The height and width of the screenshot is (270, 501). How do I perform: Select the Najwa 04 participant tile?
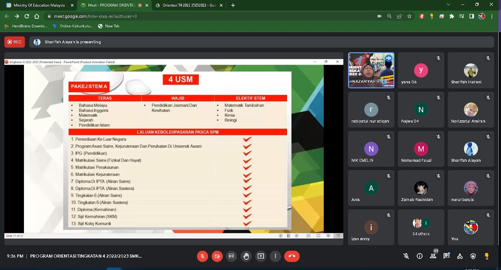(x=421, y=109)
